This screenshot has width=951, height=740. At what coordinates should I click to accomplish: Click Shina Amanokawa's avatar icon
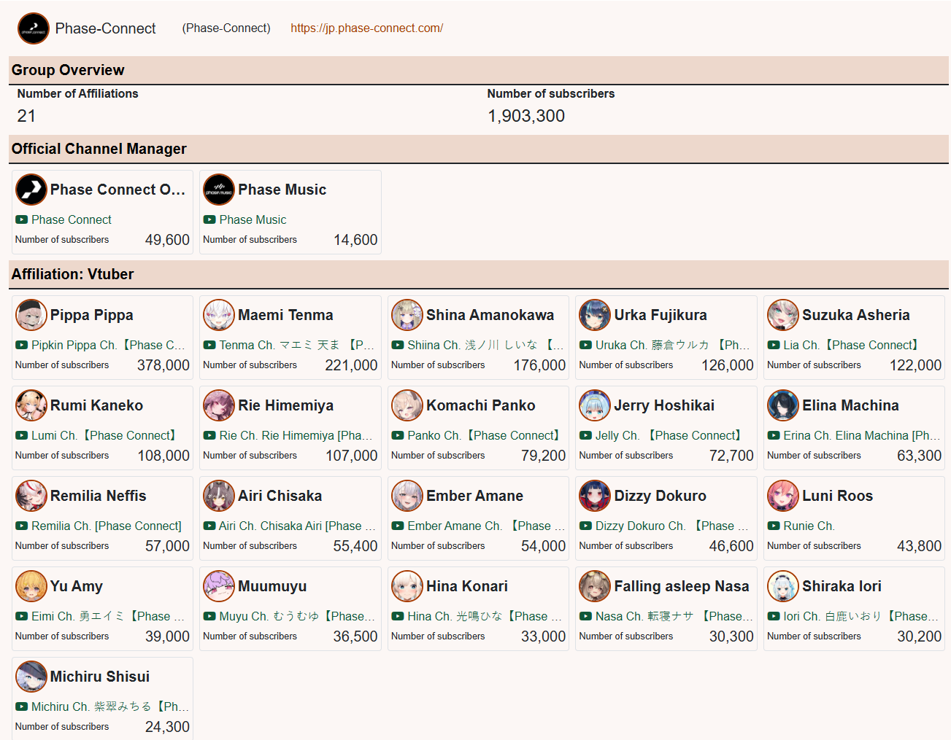point(407,315)
